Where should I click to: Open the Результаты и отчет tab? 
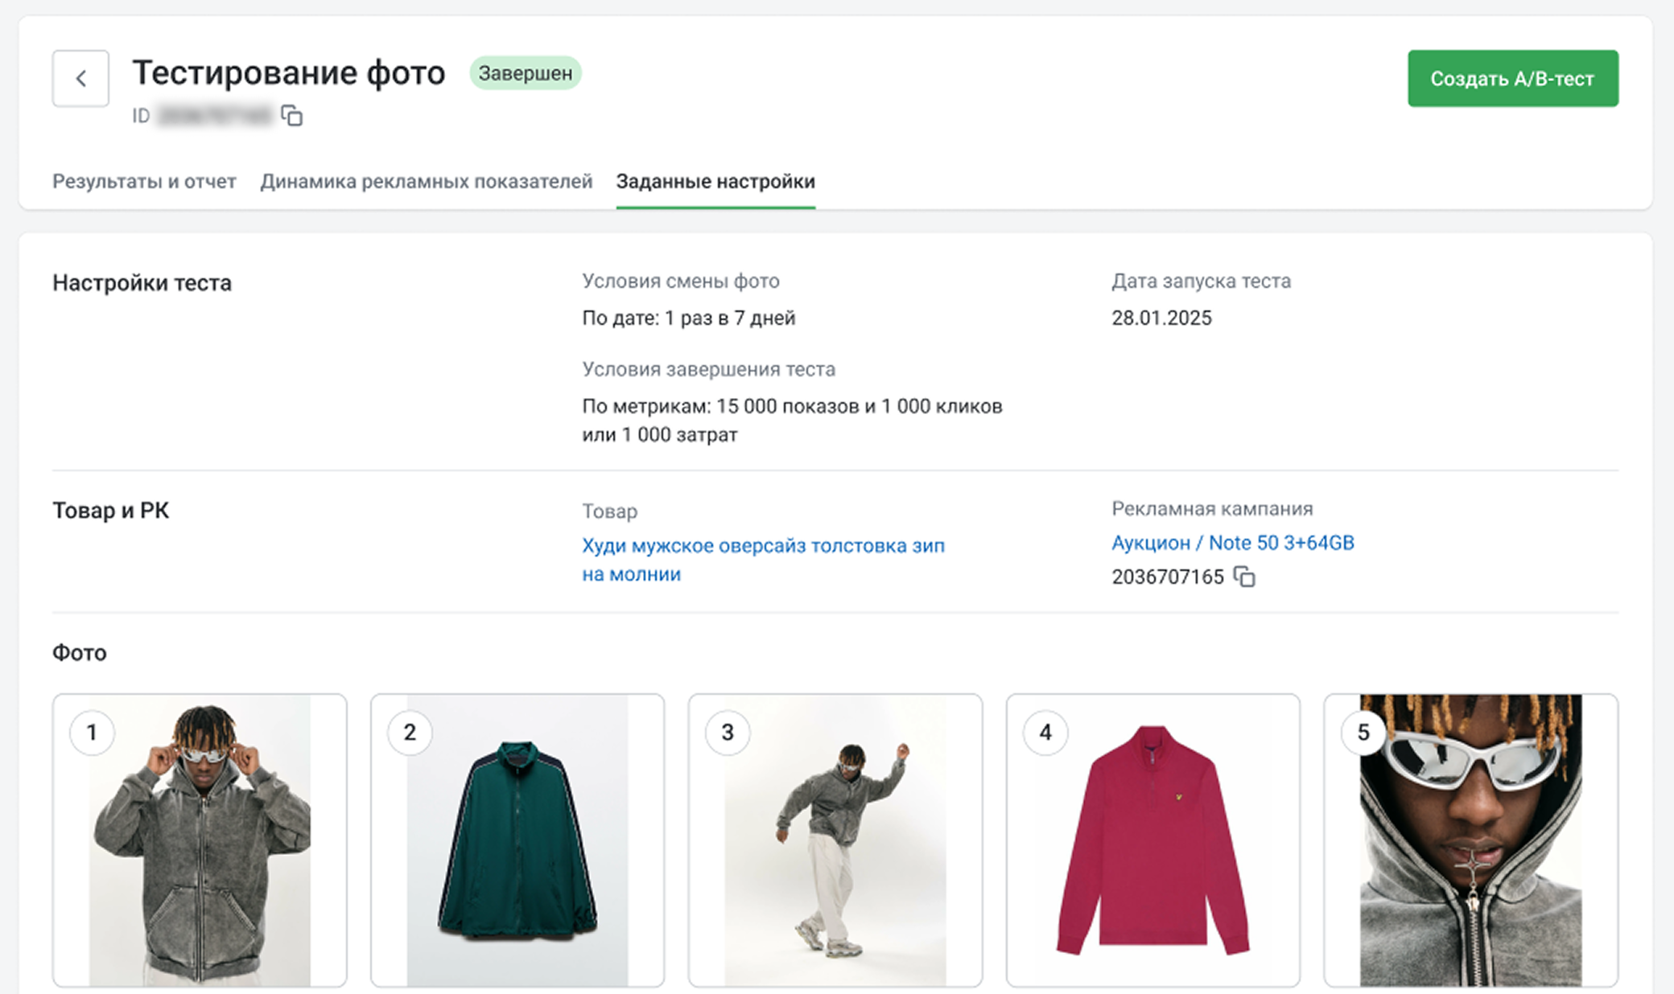pos(144,182)
